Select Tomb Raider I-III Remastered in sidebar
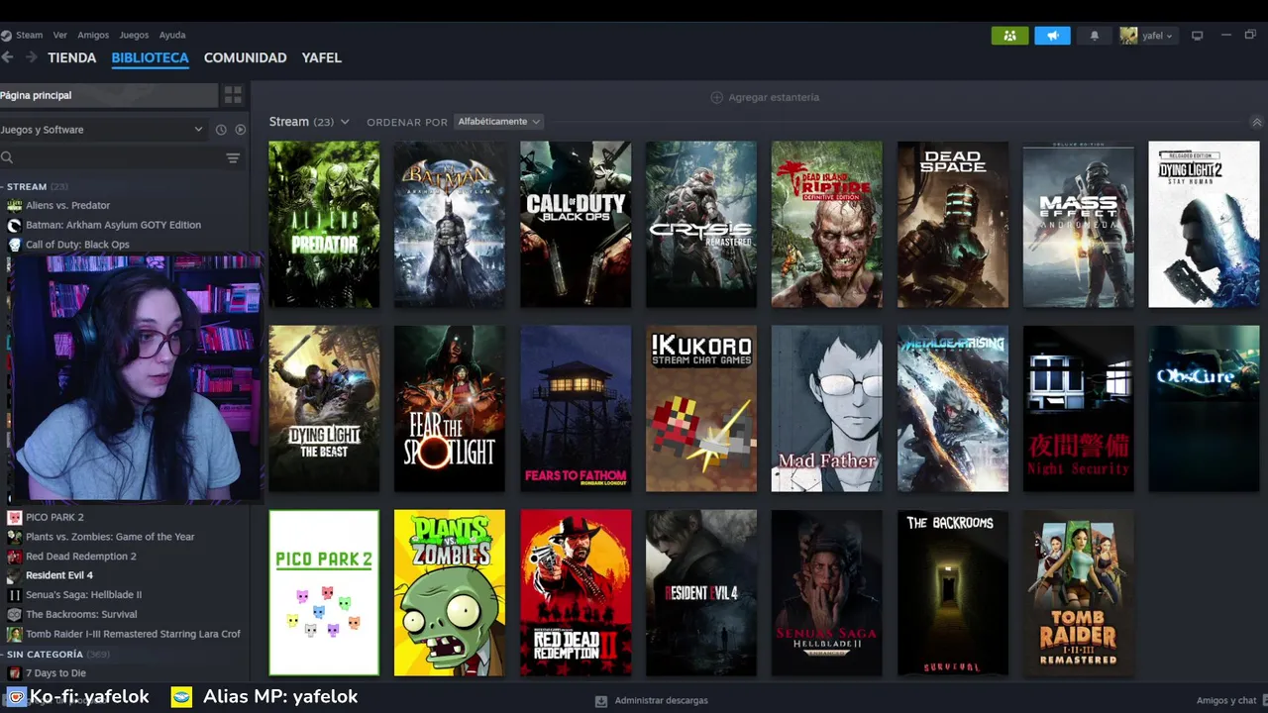This screenshot has height=713, width=1268. point(133,634)
